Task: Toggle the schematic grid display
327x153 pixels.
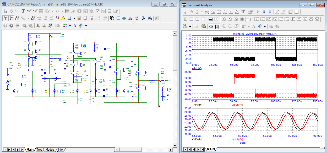Action: (69, 18)
